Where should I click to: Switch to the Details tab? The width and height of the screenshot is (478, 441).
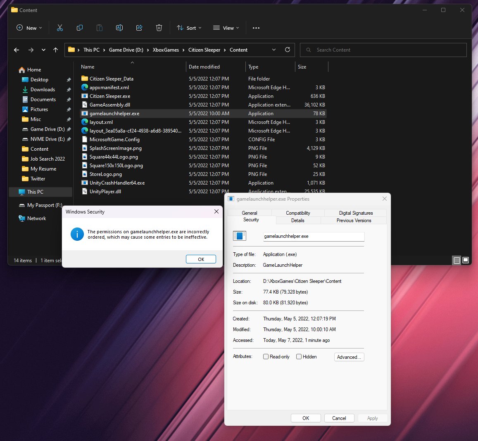(x=297, y=220)
